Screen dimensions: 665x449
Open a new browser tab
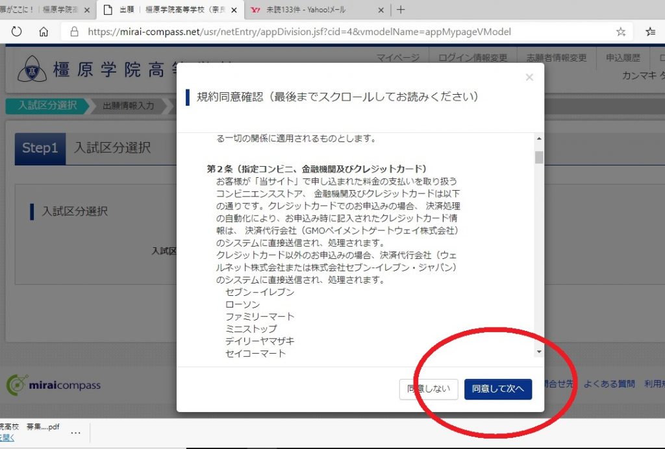[x=400, y=9]
